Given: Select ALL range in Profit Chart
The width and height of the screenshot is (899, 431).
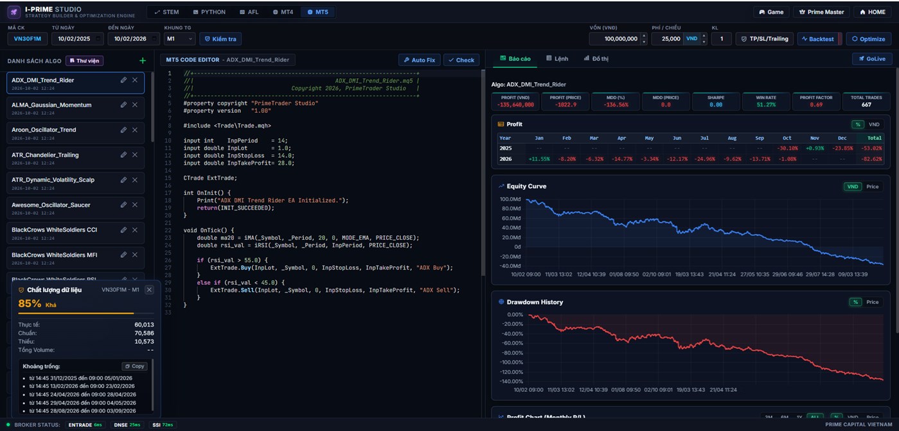Looking at the screenshot, I should point(814,417).
